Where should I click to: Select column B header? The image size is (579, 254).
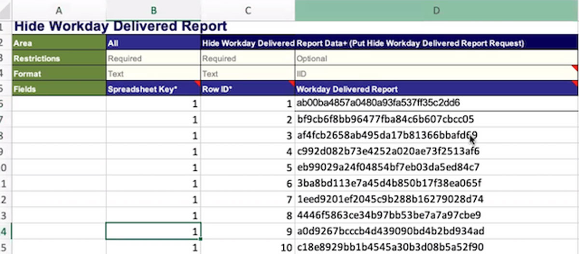[153, 10]
